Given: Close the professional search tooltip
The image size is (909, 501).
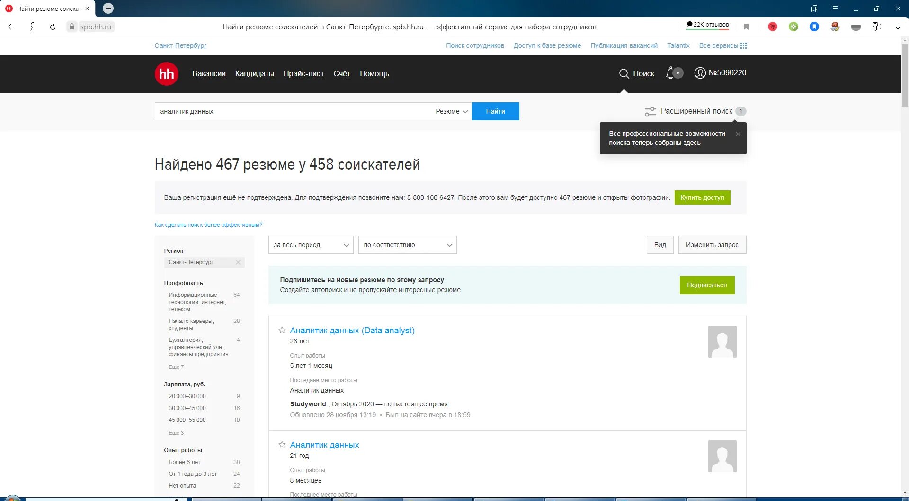Looking at the screenshot, I should pos(738,134).
